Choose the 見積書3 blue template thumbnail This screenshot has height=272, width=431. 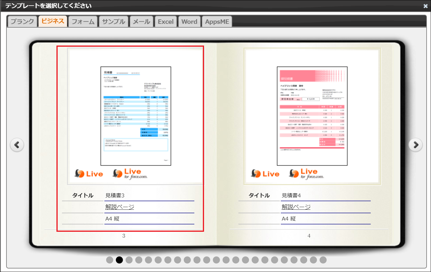(136, 116)
